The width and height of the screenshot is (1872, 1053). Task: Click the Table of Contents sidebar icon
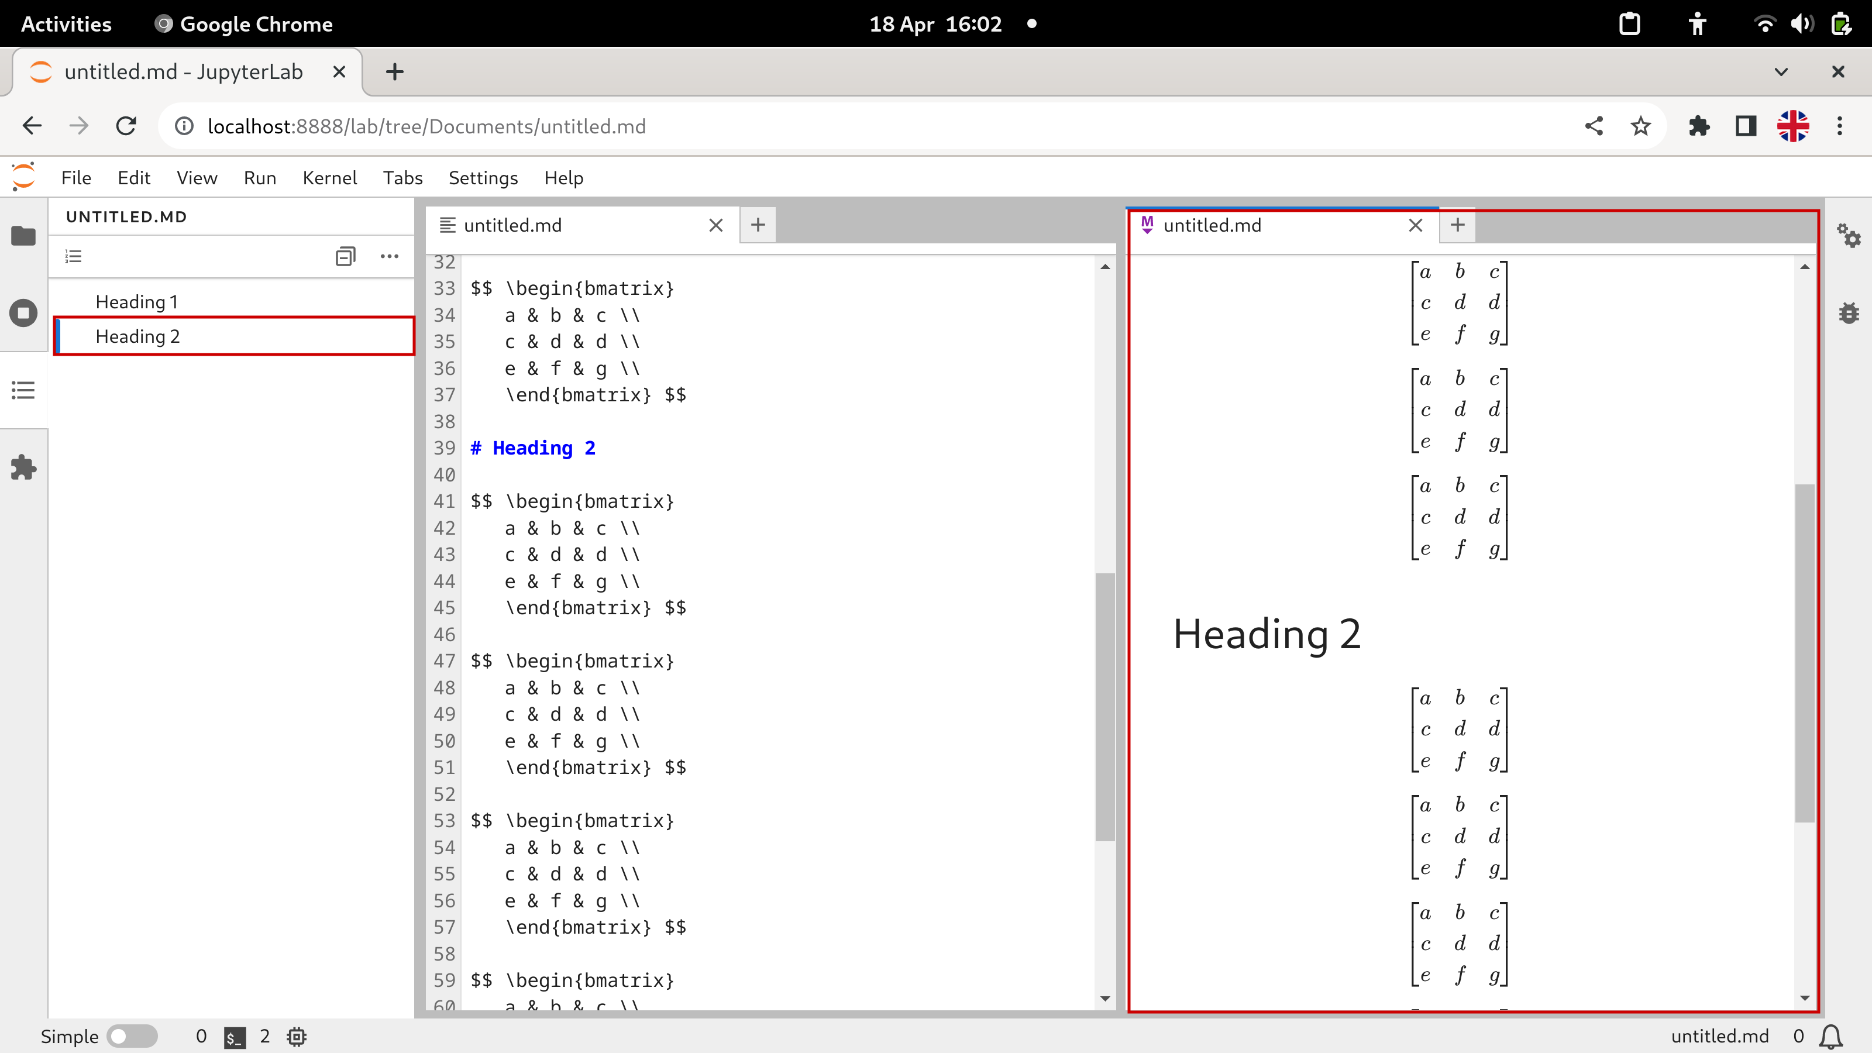pos(23,390)
